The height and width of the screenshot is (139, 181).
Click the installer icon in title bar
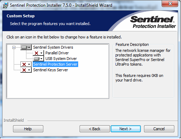coord(5,5)
